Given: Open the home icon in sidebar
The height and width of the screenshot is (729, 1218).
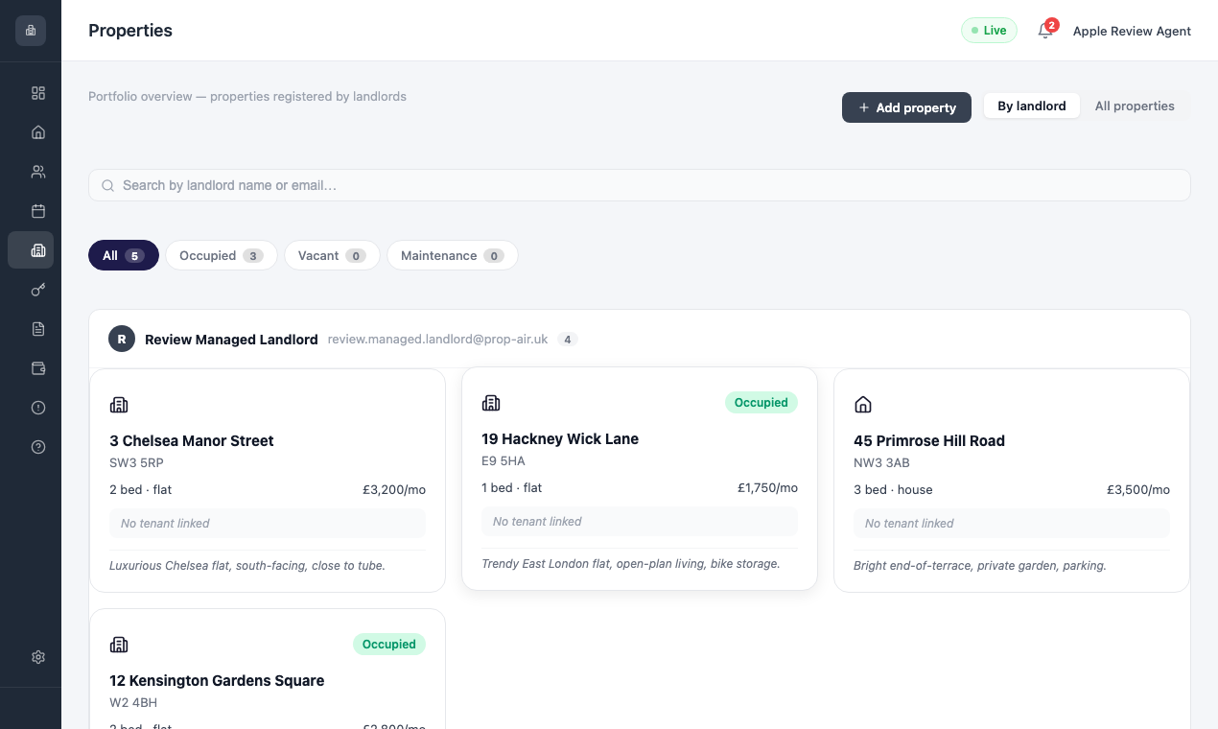Looking at the screenshot, I should click(38, 132).
